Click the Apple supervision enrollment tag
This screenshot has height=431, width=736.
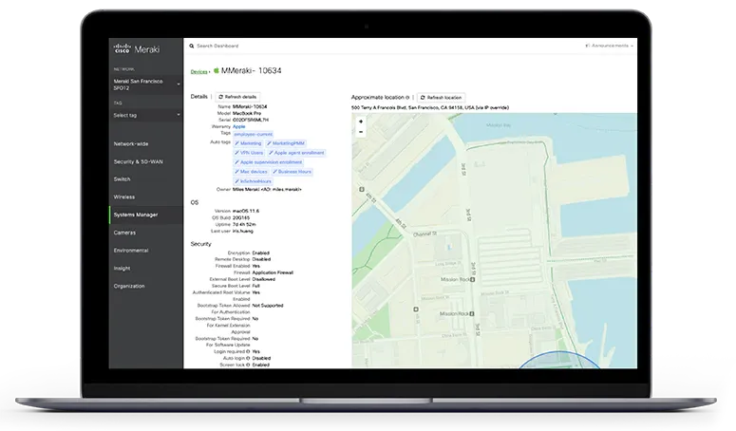click(x=269, y=162)
